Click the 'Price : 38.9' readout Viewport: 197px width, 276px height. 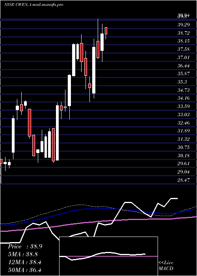point(25,246)
